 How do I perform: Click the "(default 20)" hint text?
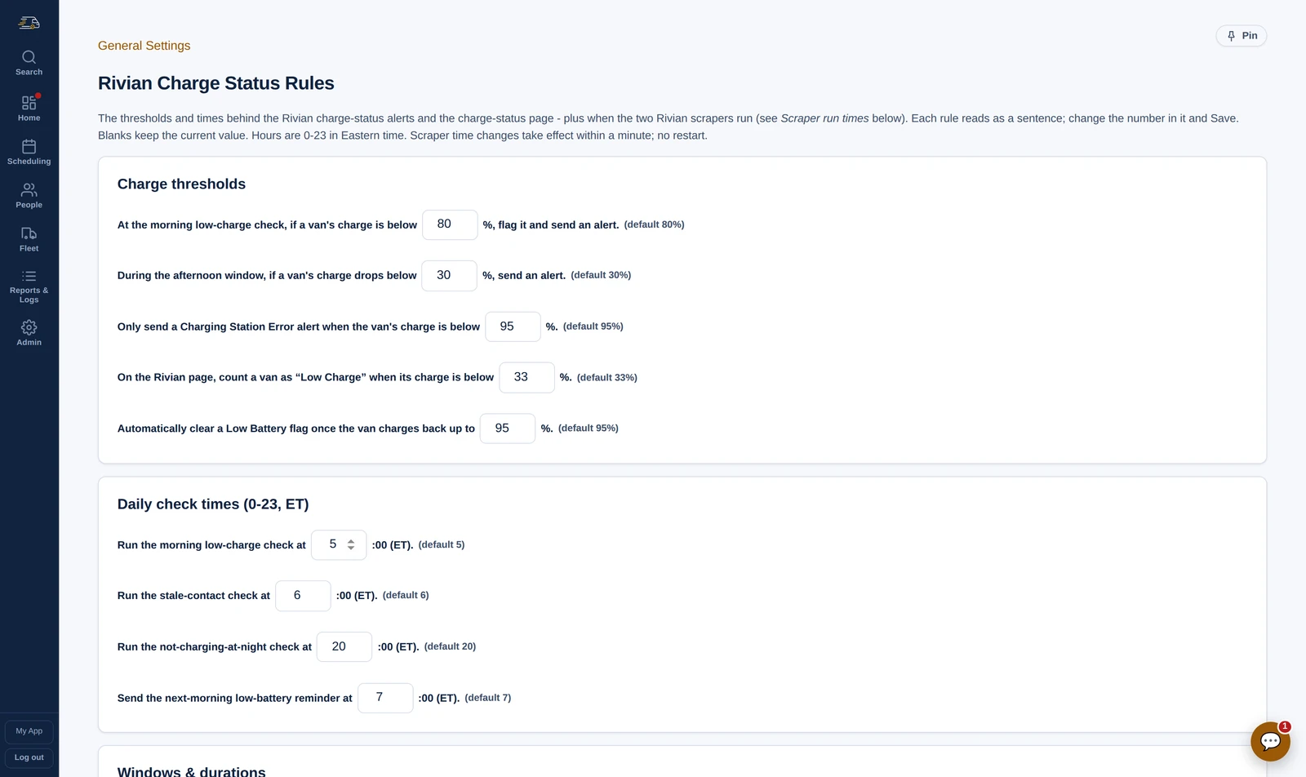pos(450,646)
